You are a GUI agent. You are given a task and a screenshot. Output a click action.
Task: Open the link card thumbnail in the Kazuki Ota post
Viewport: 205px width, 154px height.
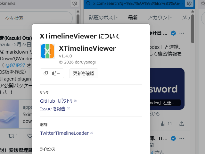coord(9,114)
